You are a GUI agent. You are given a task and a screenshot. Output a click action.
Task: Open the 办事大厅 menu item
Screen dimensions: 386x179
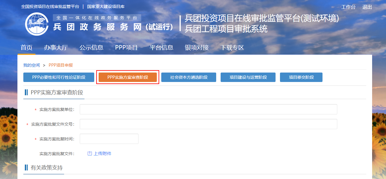(x=56, y=48)
